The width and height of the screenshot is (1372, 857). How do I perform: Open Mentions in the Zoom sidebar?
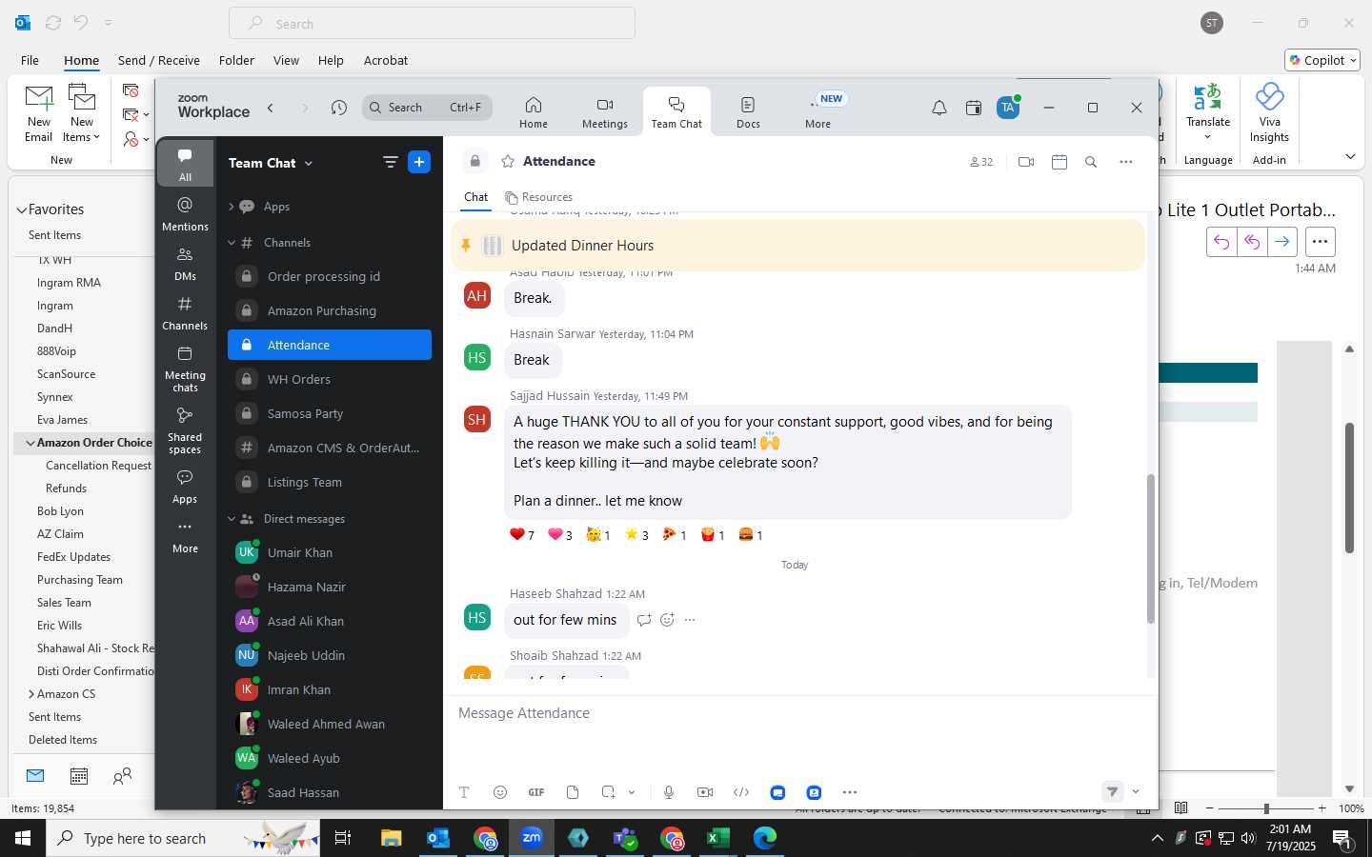click(x=185, y=213)
